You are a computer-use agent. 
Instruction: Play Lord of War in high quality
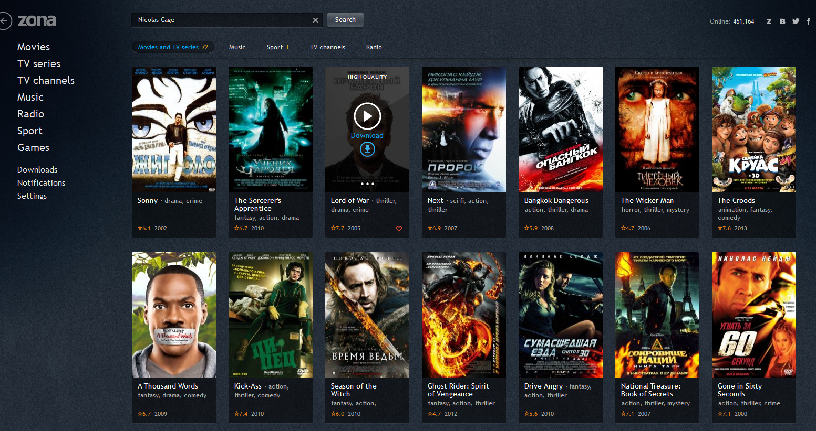click(x=367, y=116)
